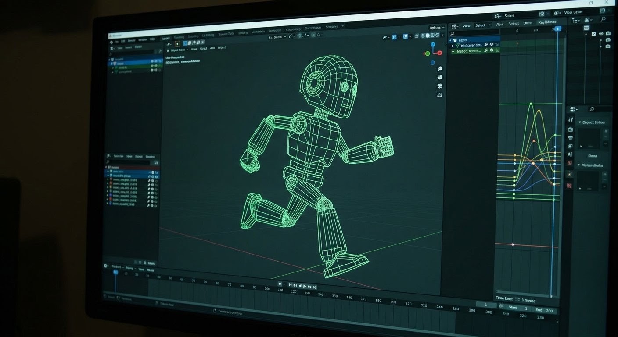The height and width of the screenshot is (337, 618).
Task: Click the play forward button
Action: 305,286
